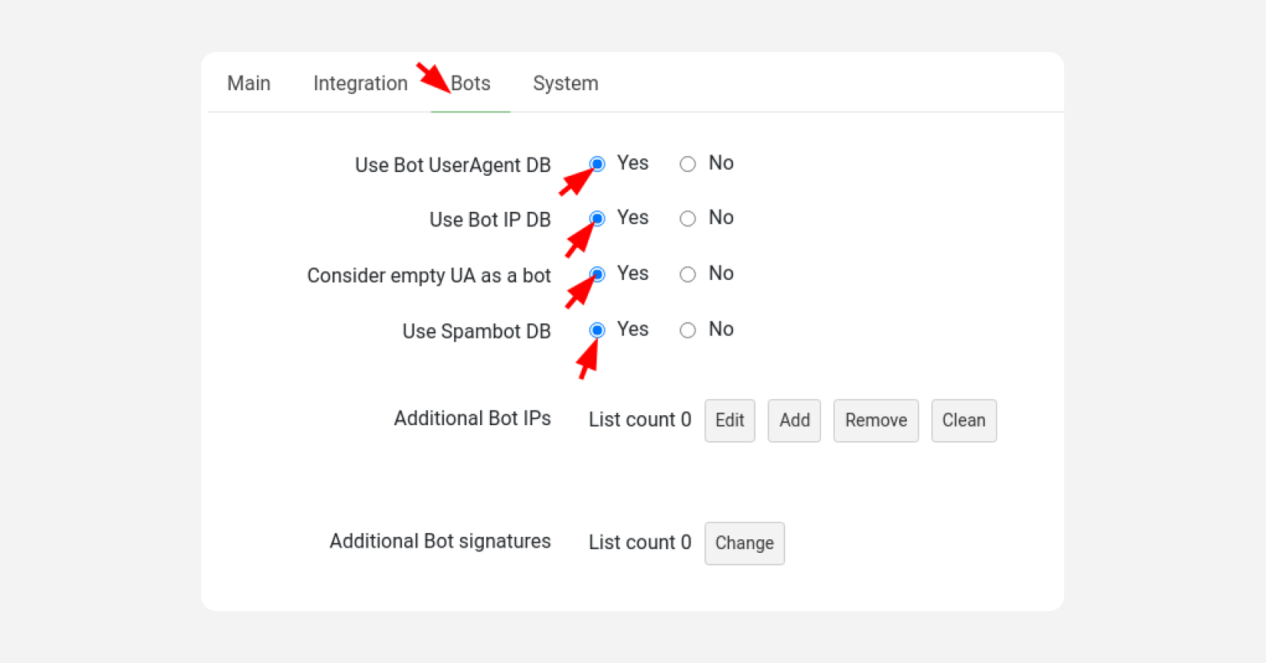1266x663 pixels.
Task: Enable Yes for Use Spambot DB
Action: click(598, 330)
